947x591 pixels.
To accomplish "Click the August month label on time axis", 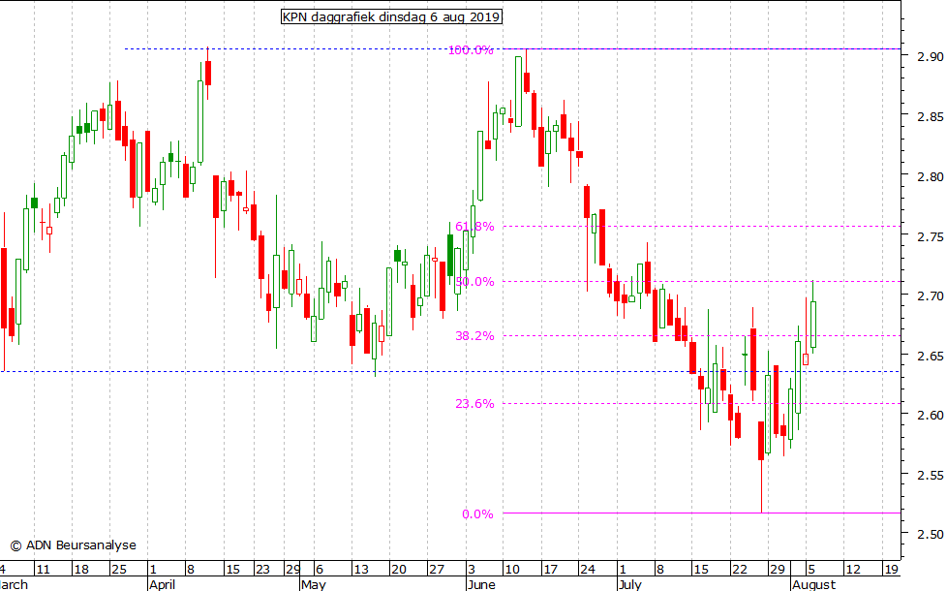I will click(x=814, y=584).
